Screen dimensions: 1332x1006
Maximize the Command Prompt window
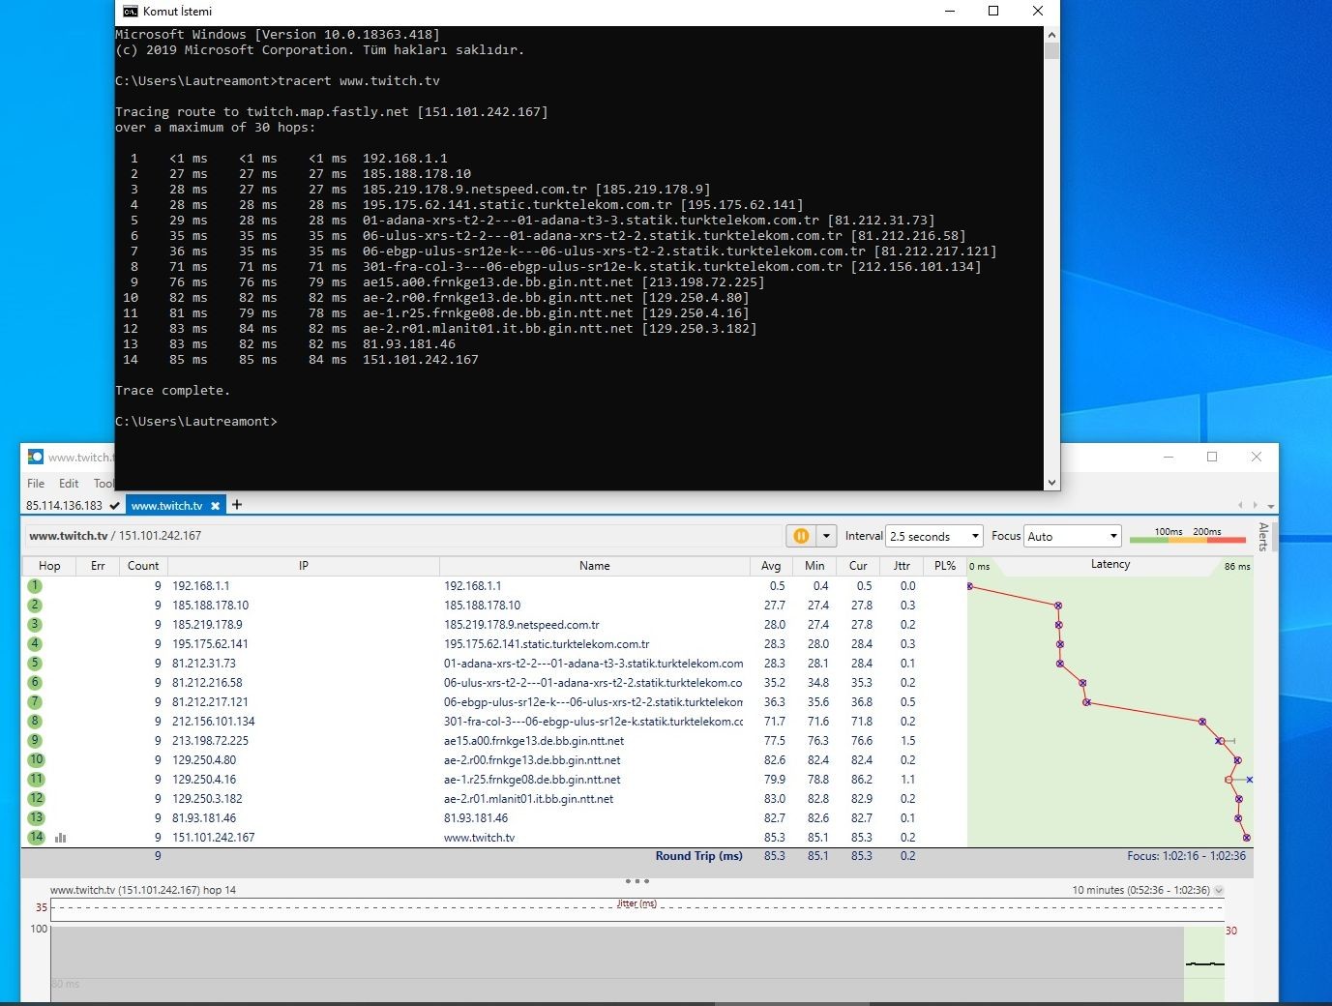[993, 12]
